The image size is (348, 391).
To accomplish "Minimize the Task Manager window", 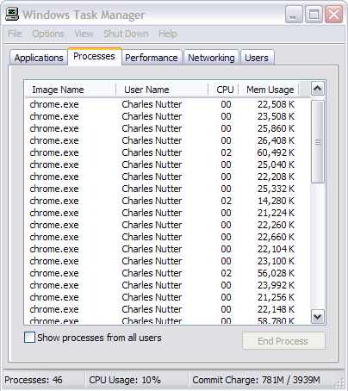I will pos(294,14).
